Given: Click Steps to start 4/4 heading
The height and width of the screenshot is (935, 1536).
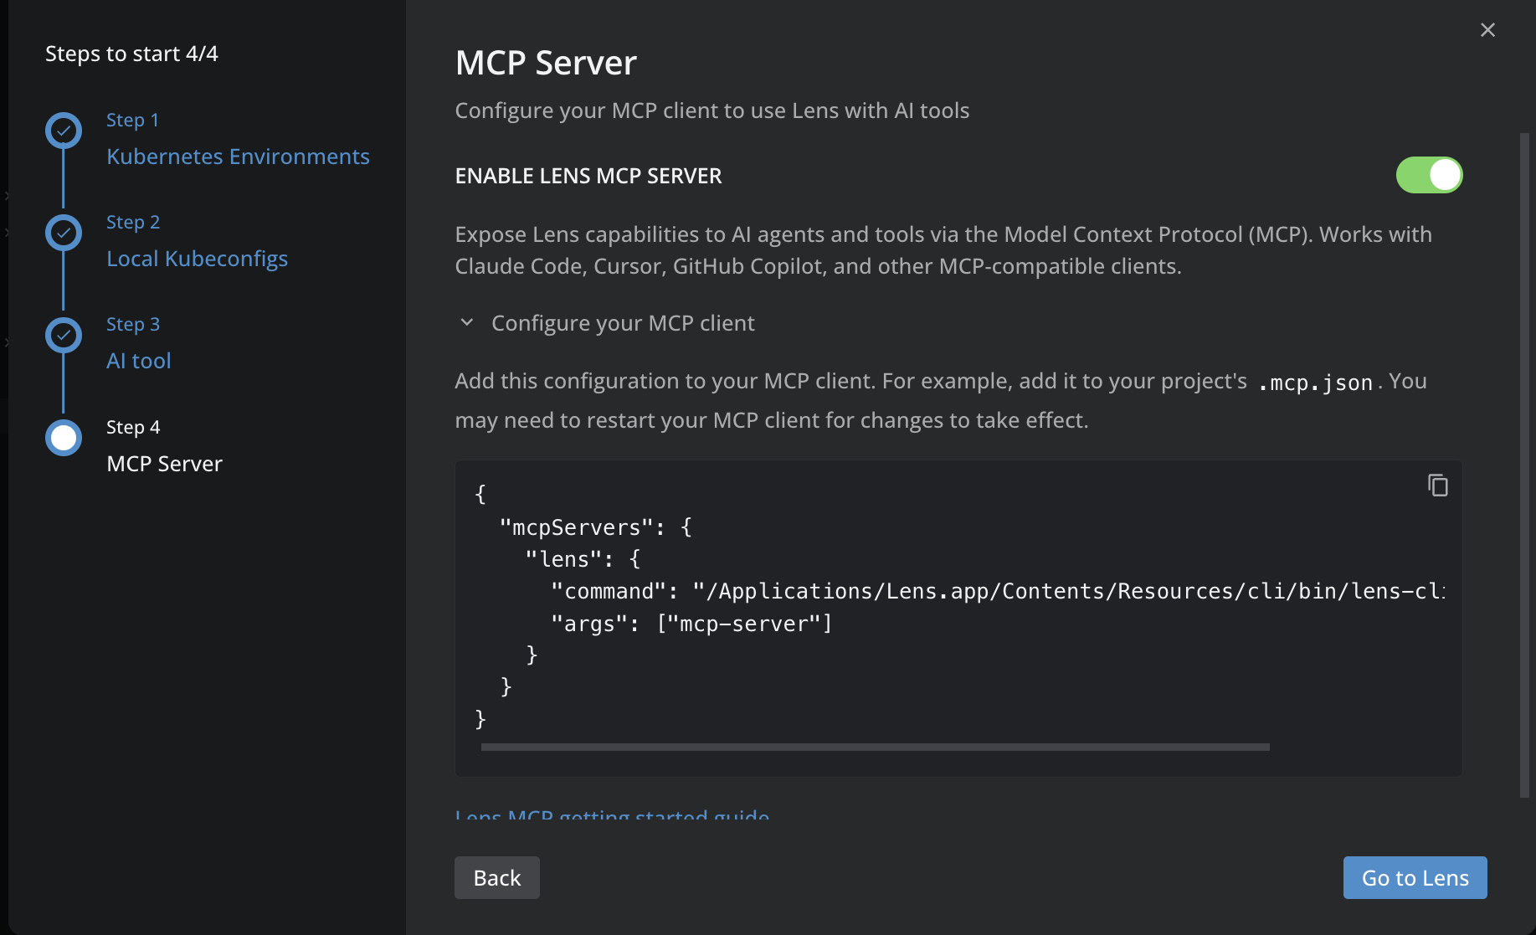Looking at the screenshot, I should point(131,54).
